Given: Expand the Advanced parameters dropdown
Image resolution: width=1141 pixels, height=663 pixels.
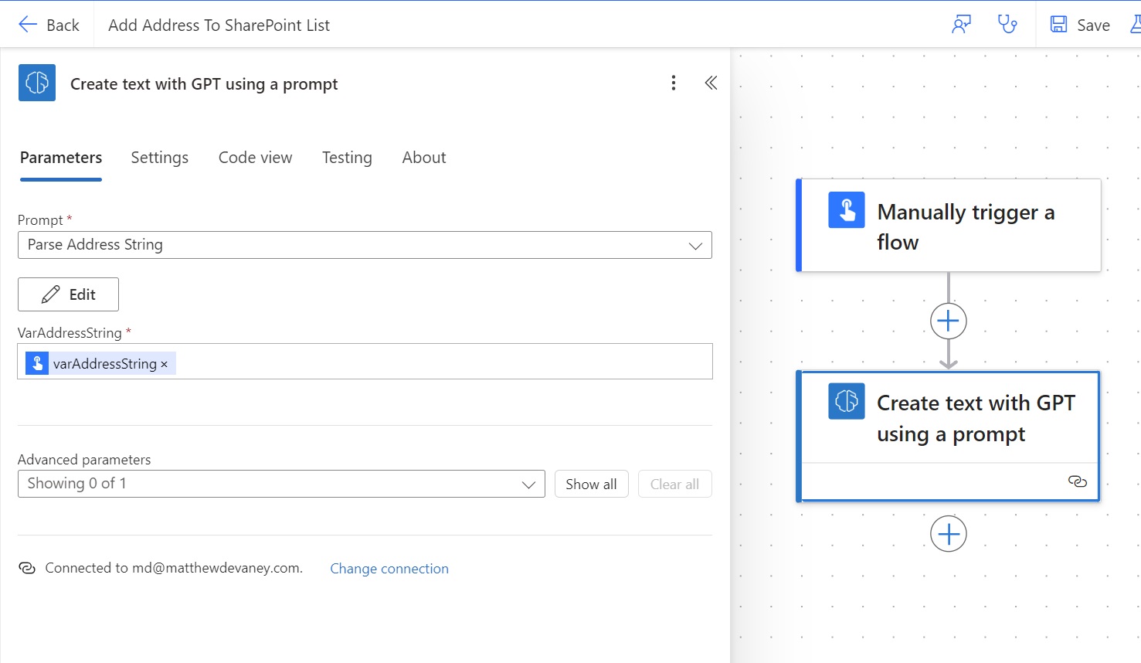Looking at the screenshot, I should coord(528,484).
